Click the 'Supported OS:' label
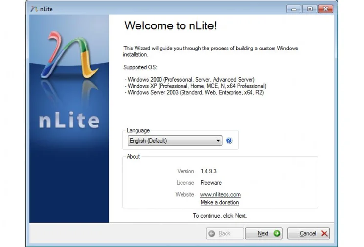The width and height of the screenshot is (364, 247). point(140,67)
